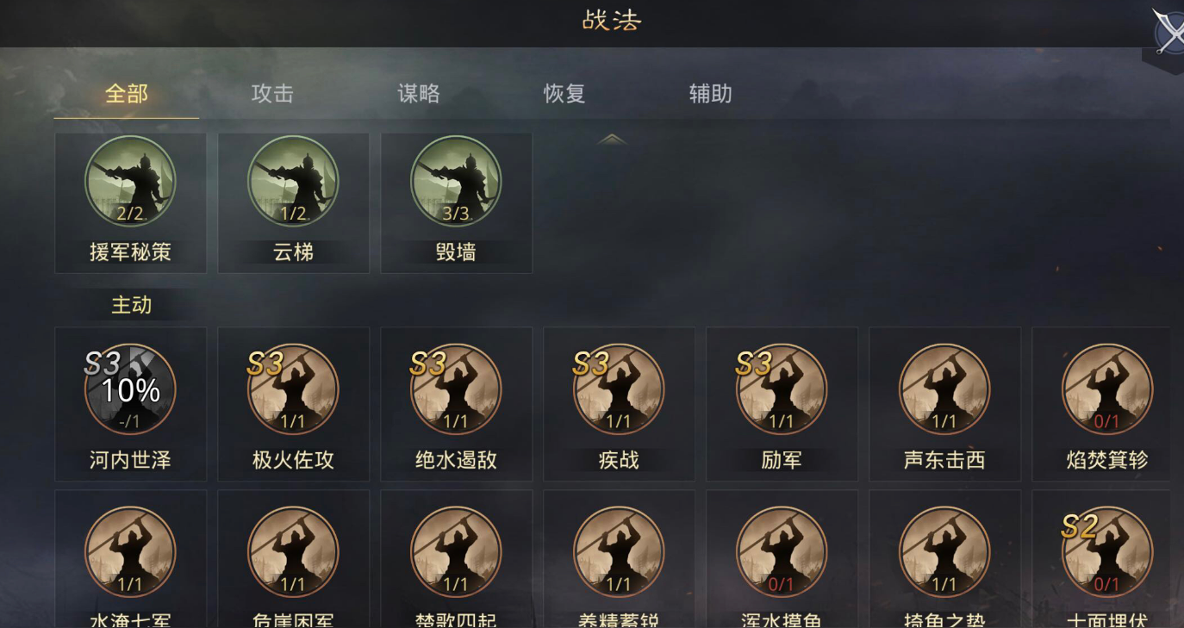Switch to the 攻击 tab
1184x628 pixels.
coord(272,93)
